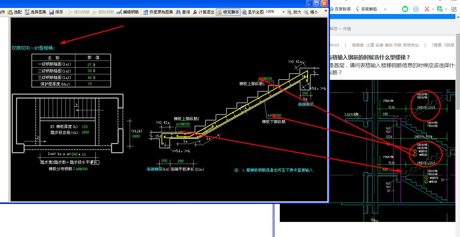This screenshot has height=237, width=460.
Task: Click the 双网双向--BT型楼梯 title text
Action: tap(33, 48)
